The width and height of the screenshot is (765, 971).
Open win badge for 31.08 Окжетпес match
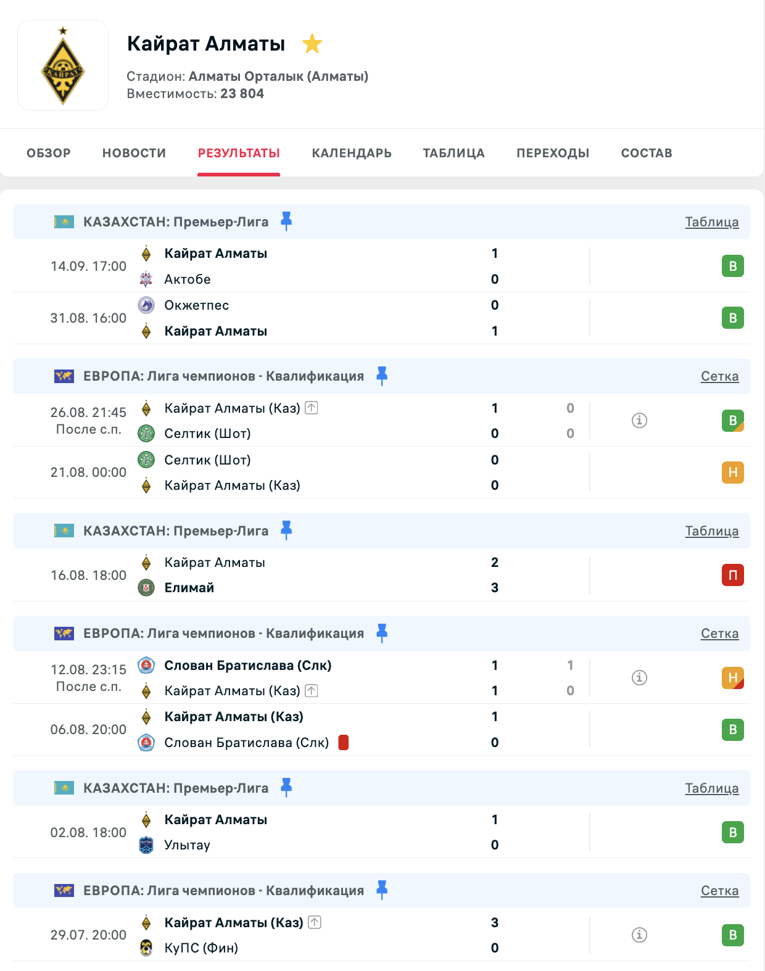(x=733, y=318)
